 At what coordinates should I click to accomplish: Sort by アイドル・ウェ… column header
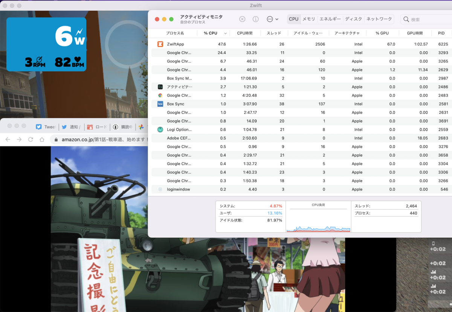(x=308, y=33)
